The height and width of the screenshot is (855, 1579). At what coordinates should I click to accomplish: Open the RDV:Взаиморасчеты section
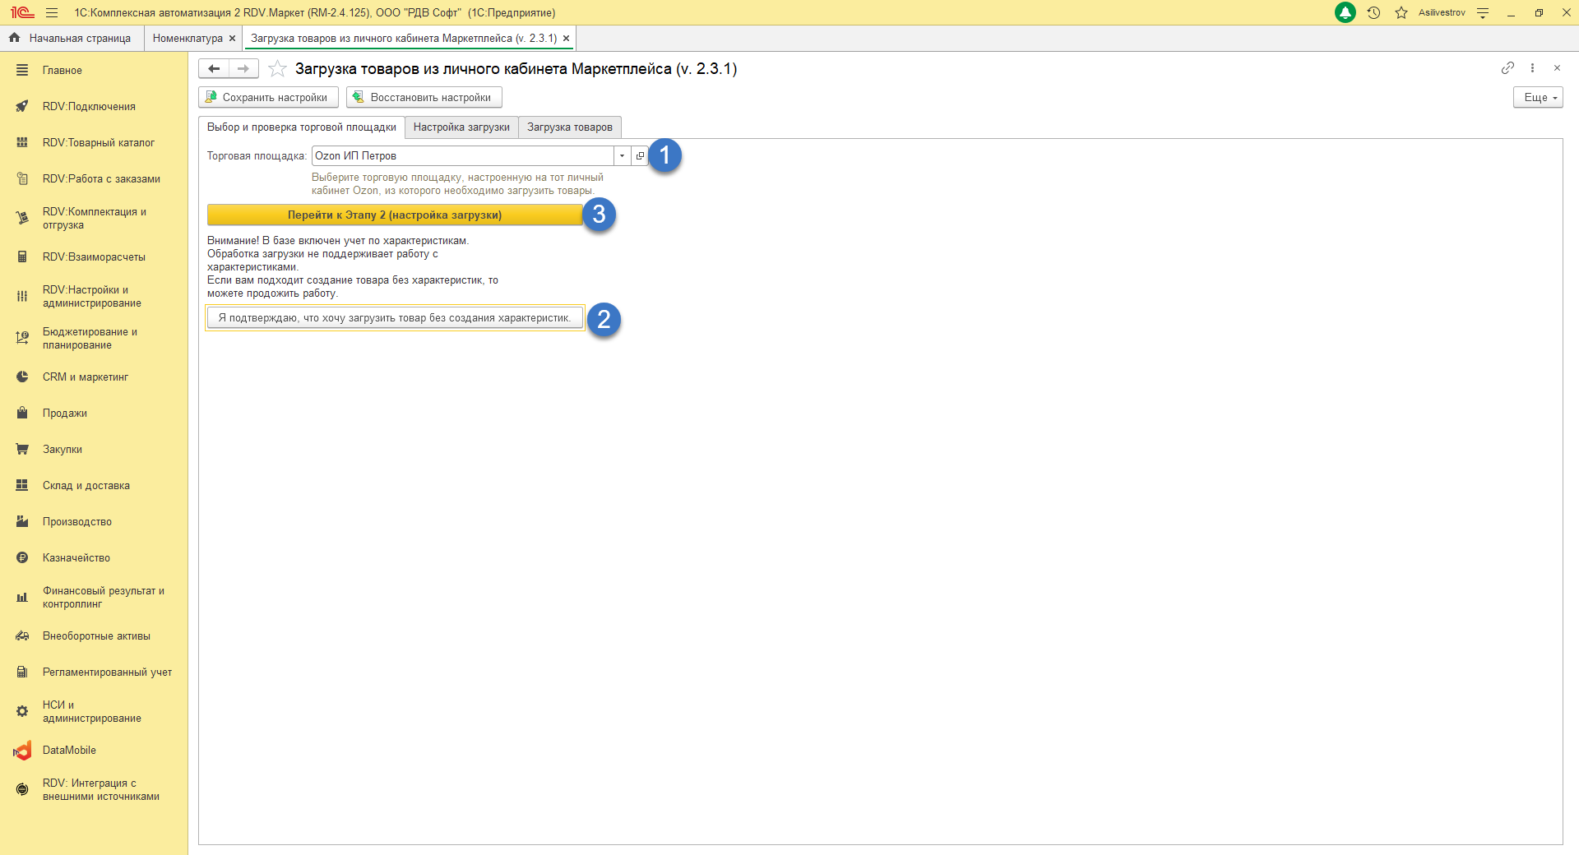pyautogui.click(x=94, y=256)
